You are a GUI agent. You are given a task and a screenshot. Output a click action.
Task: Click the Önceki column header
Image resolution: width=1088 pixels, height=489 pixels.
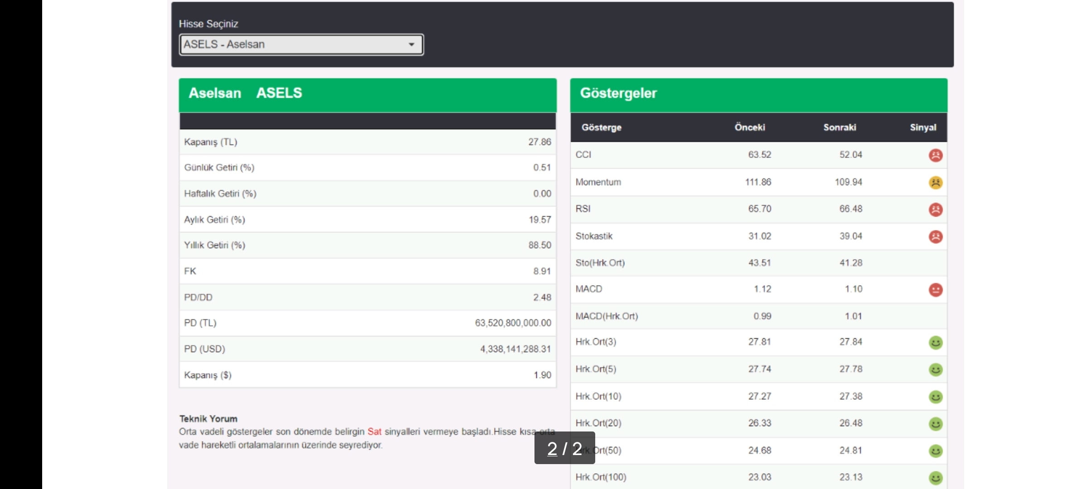click(750, 127)
